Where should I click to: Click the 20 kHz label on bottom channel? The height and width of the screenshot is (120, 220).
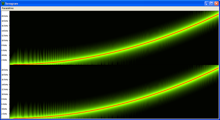(x=5, y=70)
